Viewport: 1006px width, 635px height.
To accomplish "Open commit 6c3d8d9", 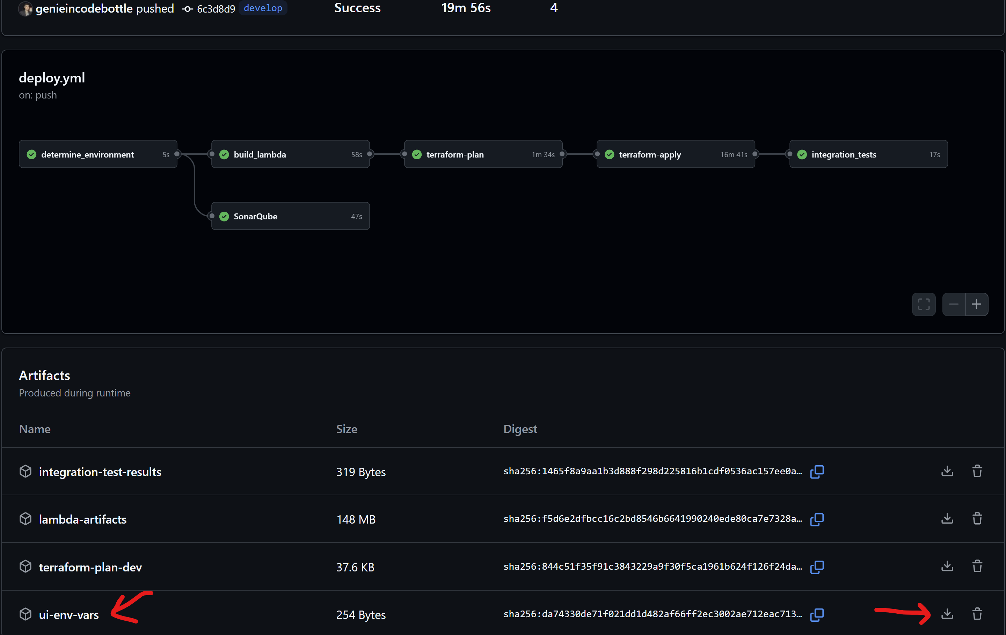I will [216, 9].
